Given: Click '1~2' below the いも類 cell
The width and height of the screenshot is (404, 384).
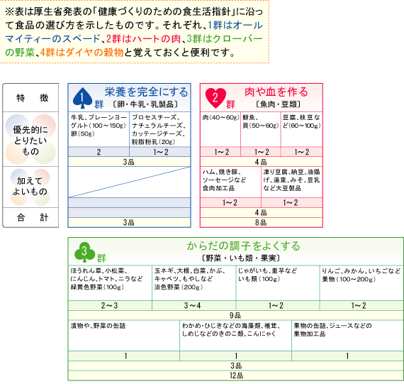Looking at the screenshot, I should click(276, 305).
